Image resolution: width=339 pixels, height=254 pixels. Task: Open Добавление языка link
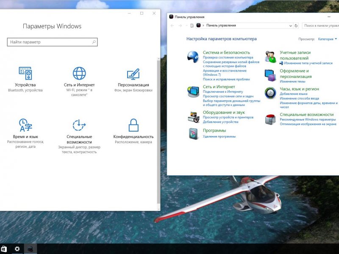pos(293,94)
